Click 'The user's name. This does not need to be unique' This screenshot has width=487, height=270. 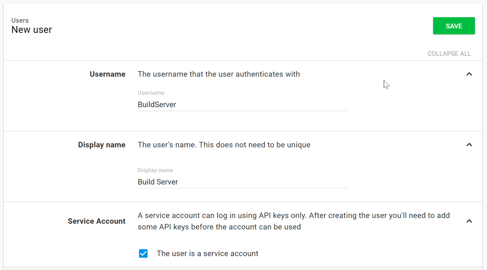coord(224,145)
